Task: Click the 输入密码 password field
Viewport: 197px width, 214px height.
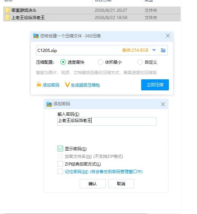Action: (107, 121)
